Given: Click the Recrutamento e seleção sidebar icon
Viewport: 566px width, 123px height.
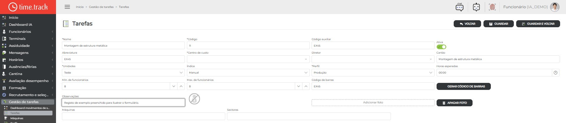Looking at the screenshot, I should (4, 95).
